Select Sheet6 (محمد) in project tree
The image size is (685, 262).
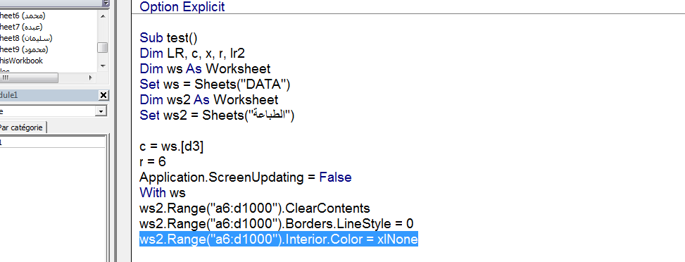pyautogui.click(x=22, y=15)
